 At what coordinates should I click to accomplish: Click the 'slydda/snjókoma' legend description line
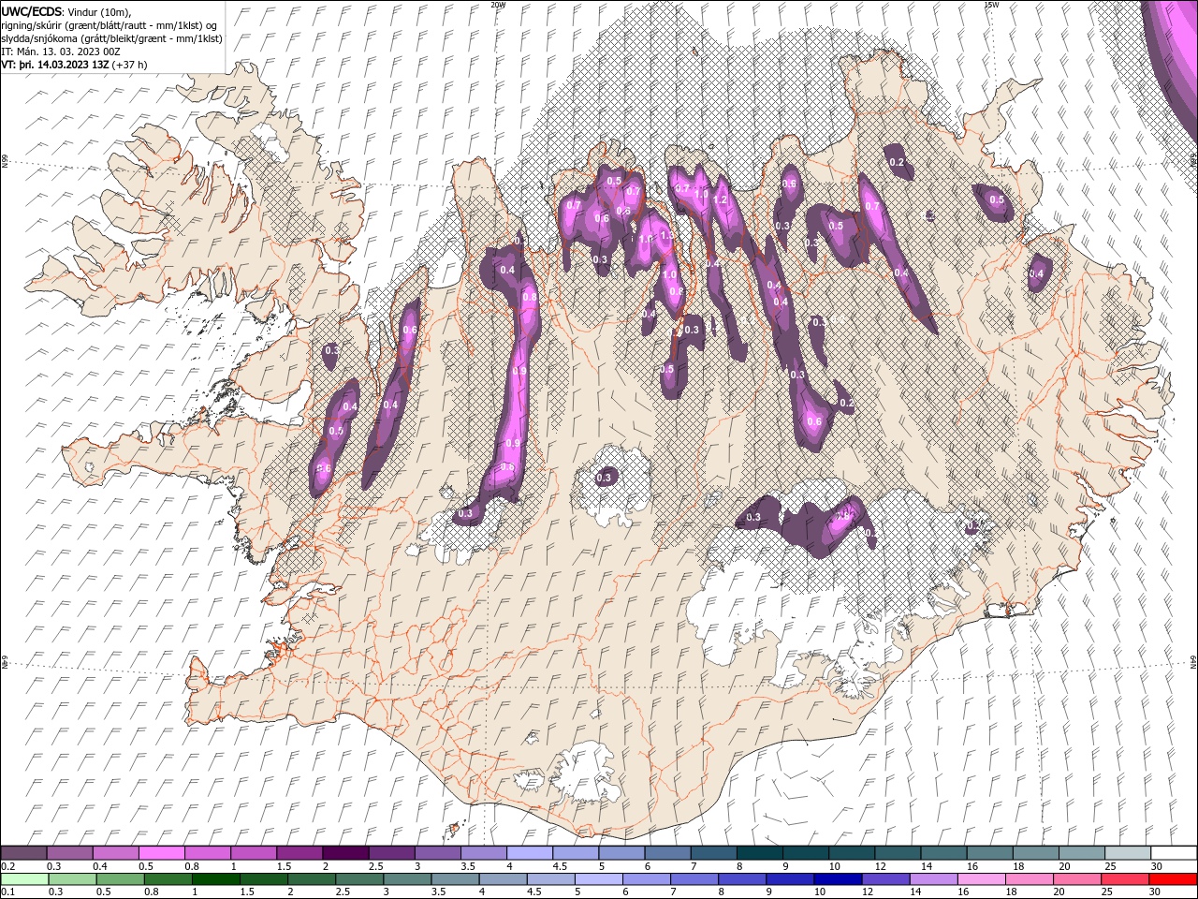click(x=111, y=38)
